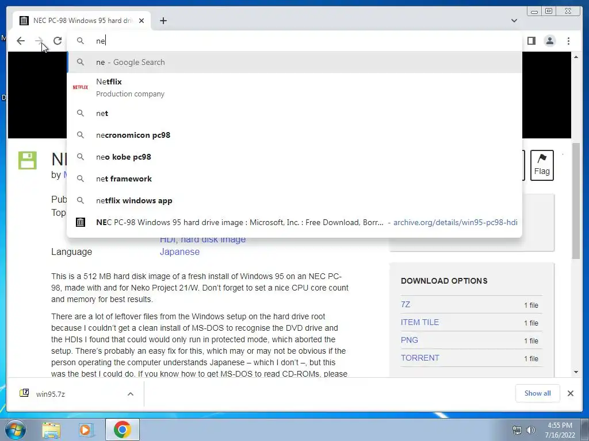The image size is (589, 441).
Task: Open the 7Z download option
Action: point(406,304)
